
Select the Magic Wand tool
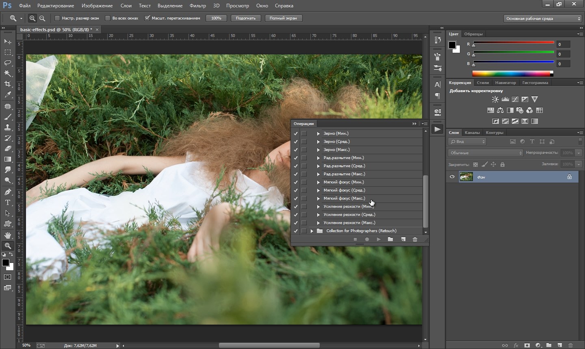click(x=8, y=73)
